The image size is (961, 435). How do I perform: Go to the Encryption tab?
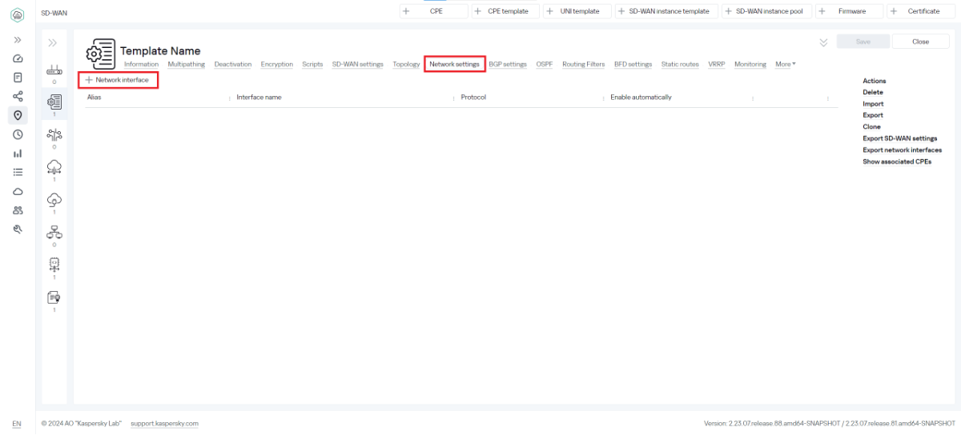pyautogui.click(x=277, y=64)
